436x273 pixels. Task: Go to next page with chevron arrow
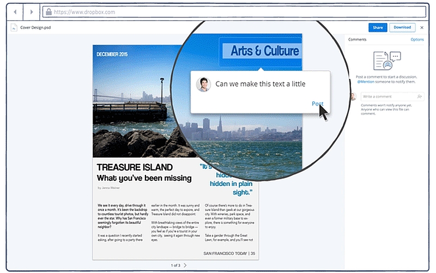185,265
